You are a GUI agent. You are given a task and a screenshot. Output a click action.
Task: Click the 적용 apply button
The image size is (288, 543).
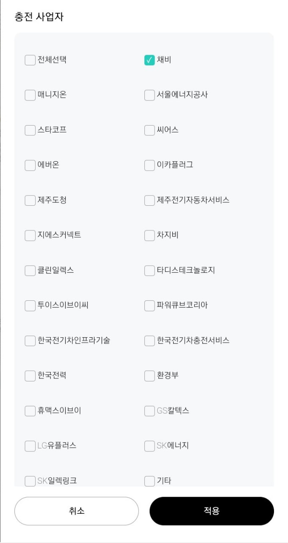pos(212,511)
